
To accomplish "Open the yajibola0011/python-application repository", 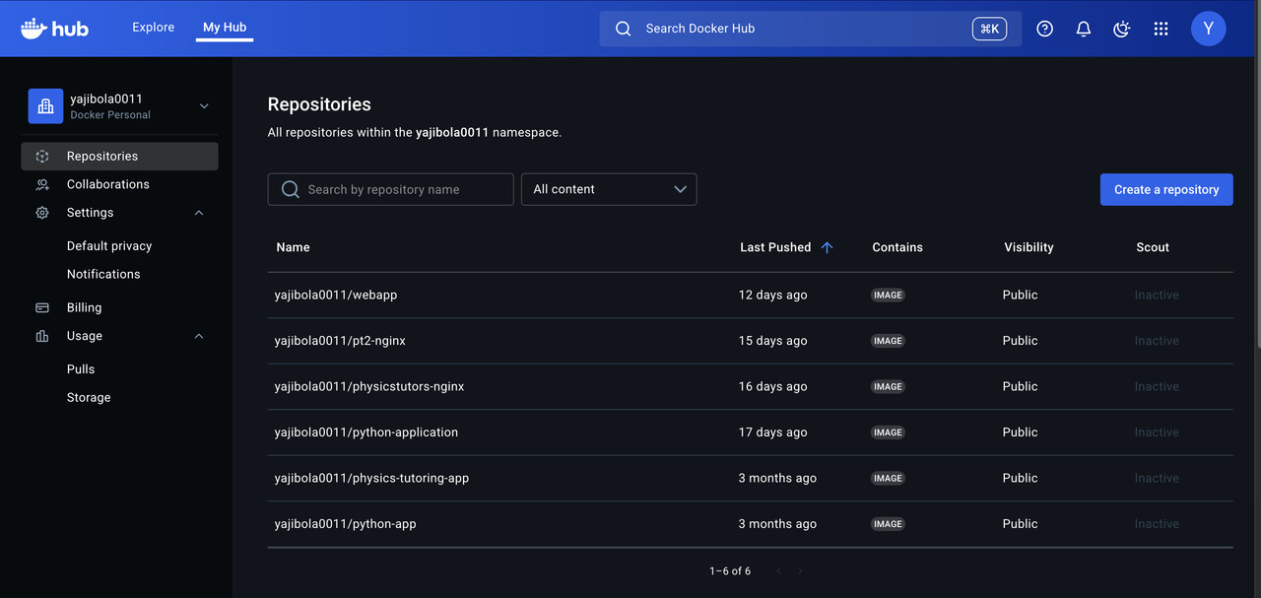I will (x=366, y=432).
